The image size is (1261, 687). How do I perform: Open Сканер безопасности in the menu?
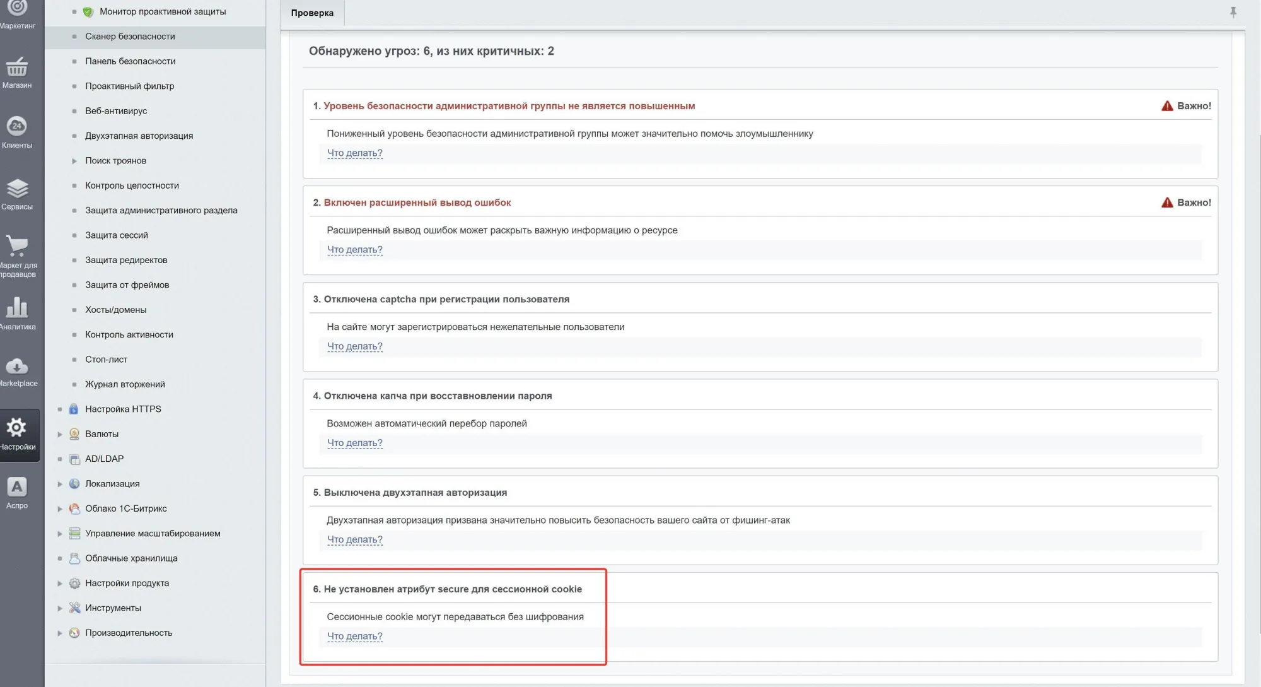(x=131, y=36)
